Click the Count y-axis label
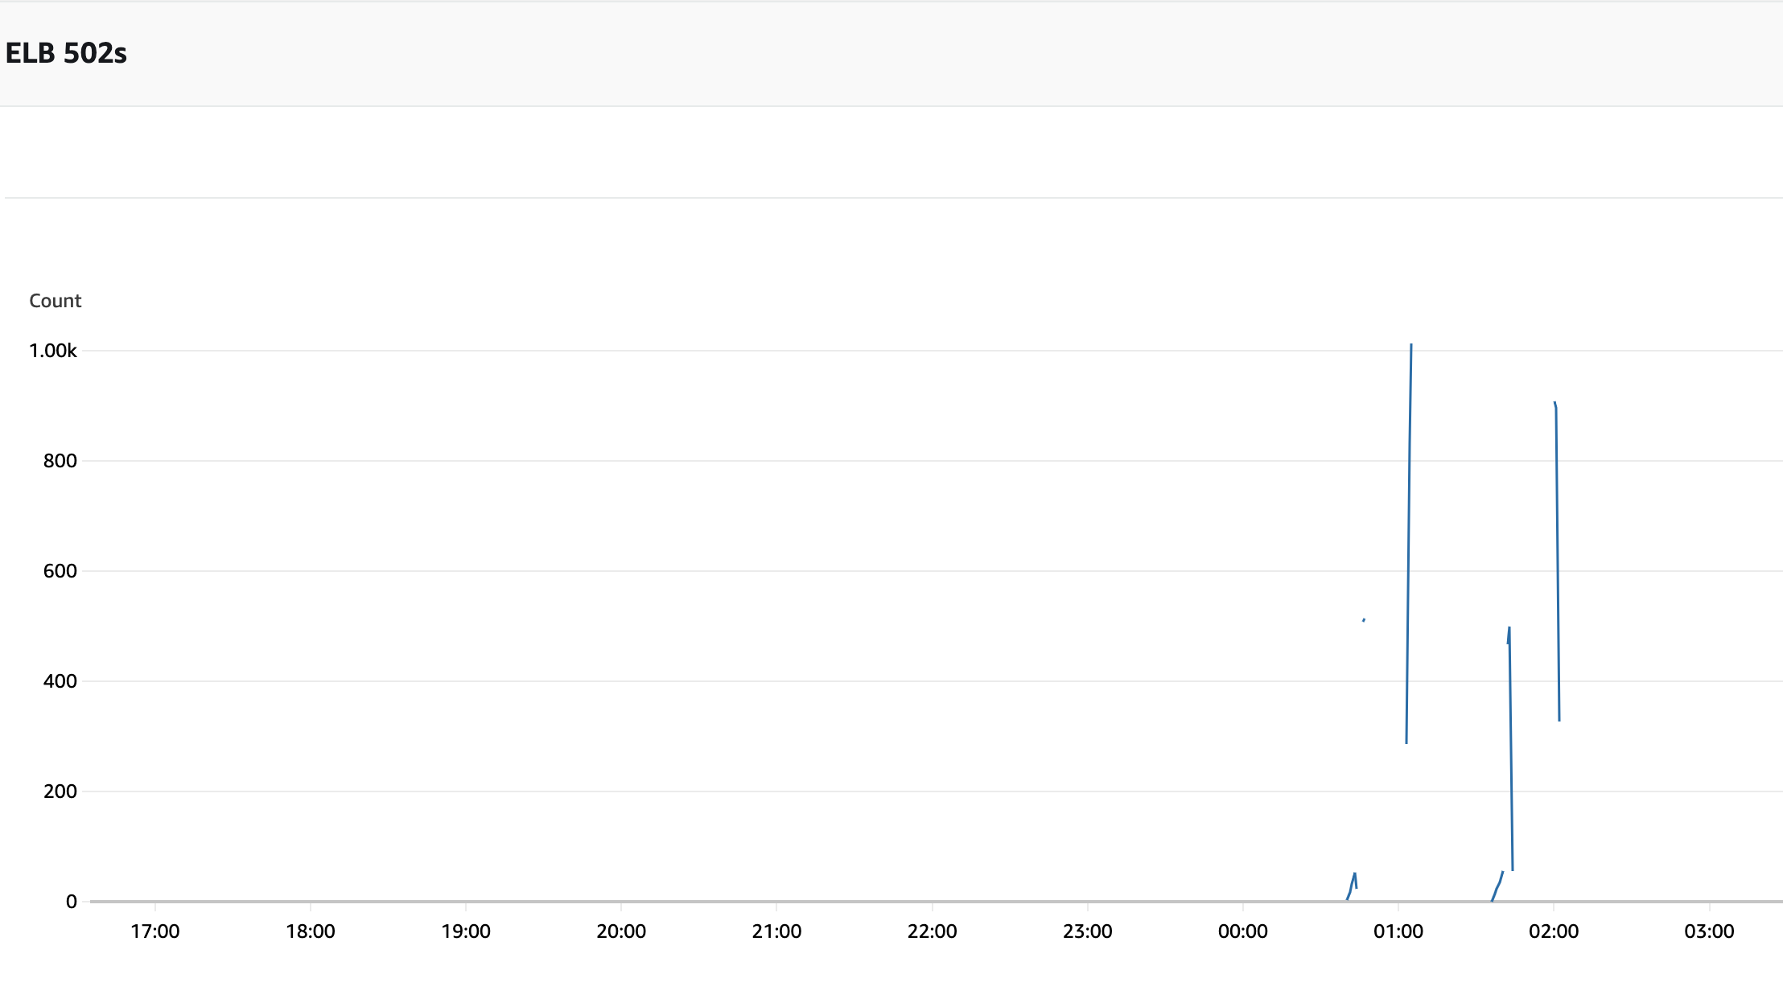 (55, 301)
